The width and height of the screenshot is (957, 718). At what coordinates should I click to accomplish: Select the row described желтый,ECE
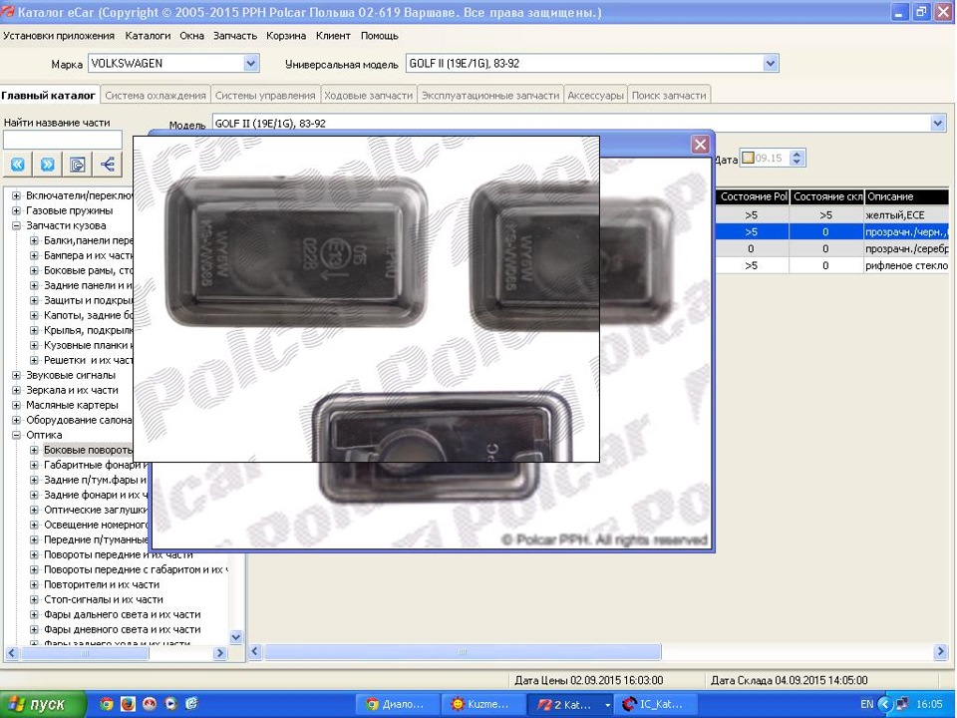[x=831, y=215]
